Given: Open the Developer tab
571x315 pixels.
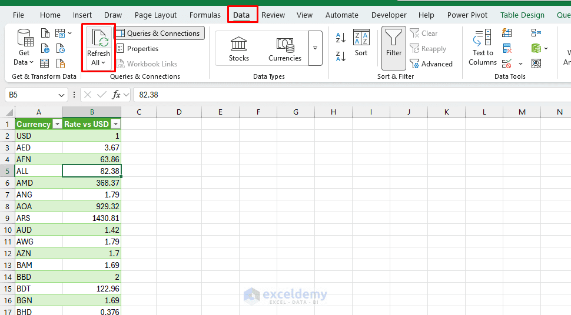Looking at the screenshot, I should [x=389, y=15].
